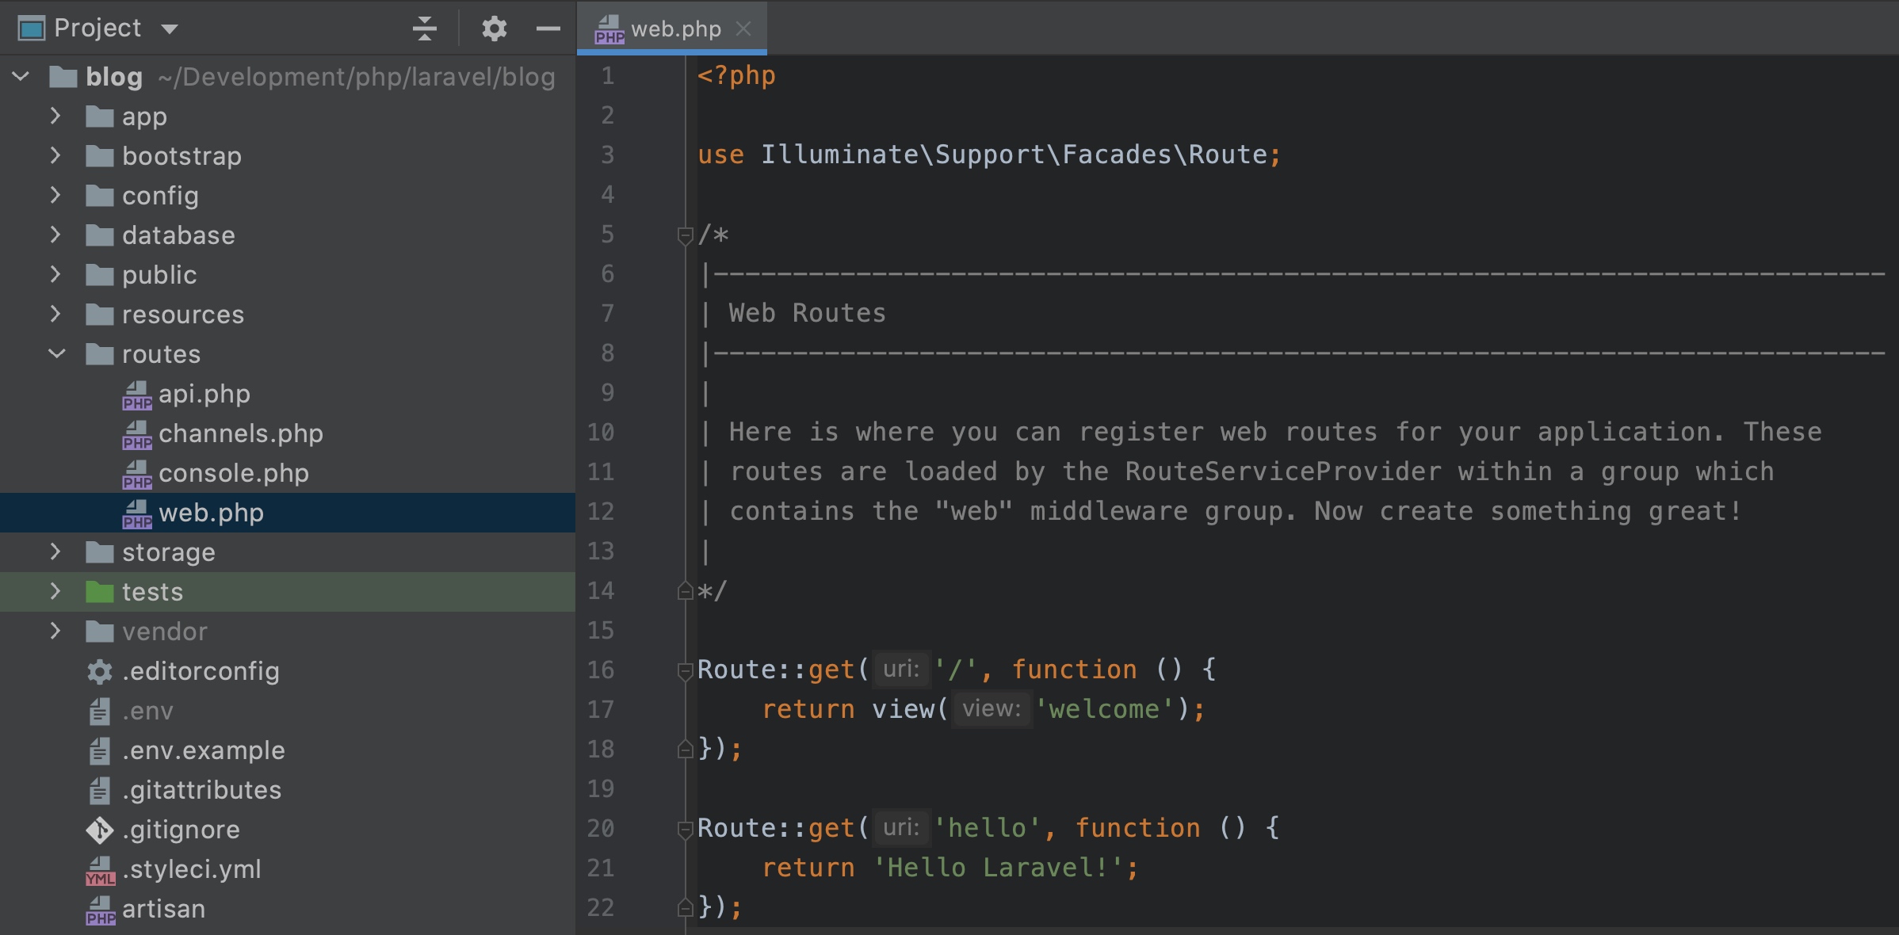Fold the Route closure at line 16
1899x935 pixels.
click(x=686, y=672)
